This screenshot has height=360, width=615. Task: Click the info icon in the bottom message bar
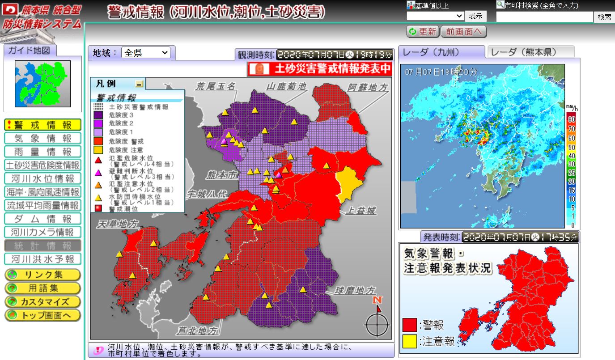[x=98, y=350]
